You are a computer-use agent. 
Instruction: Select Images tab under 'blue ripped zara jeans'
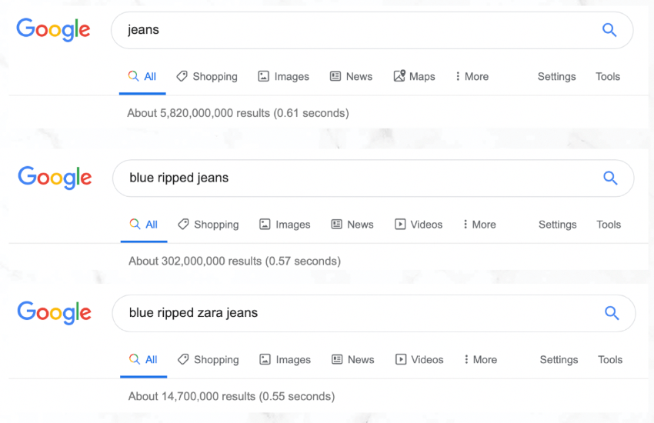click(x=285, y=360)
